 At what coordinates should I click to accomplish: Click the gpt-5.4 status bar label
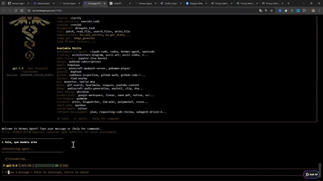pyautogui.click(x=12, y=165)
